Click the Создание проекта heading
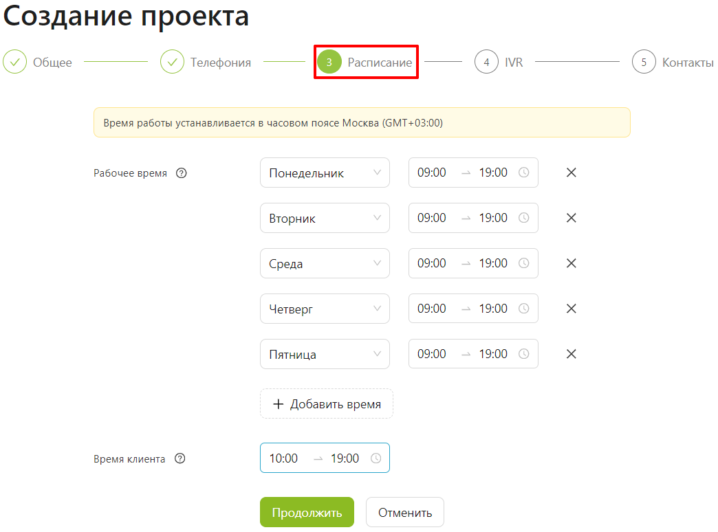Viewport: 718px width, 532px height. 127,16
